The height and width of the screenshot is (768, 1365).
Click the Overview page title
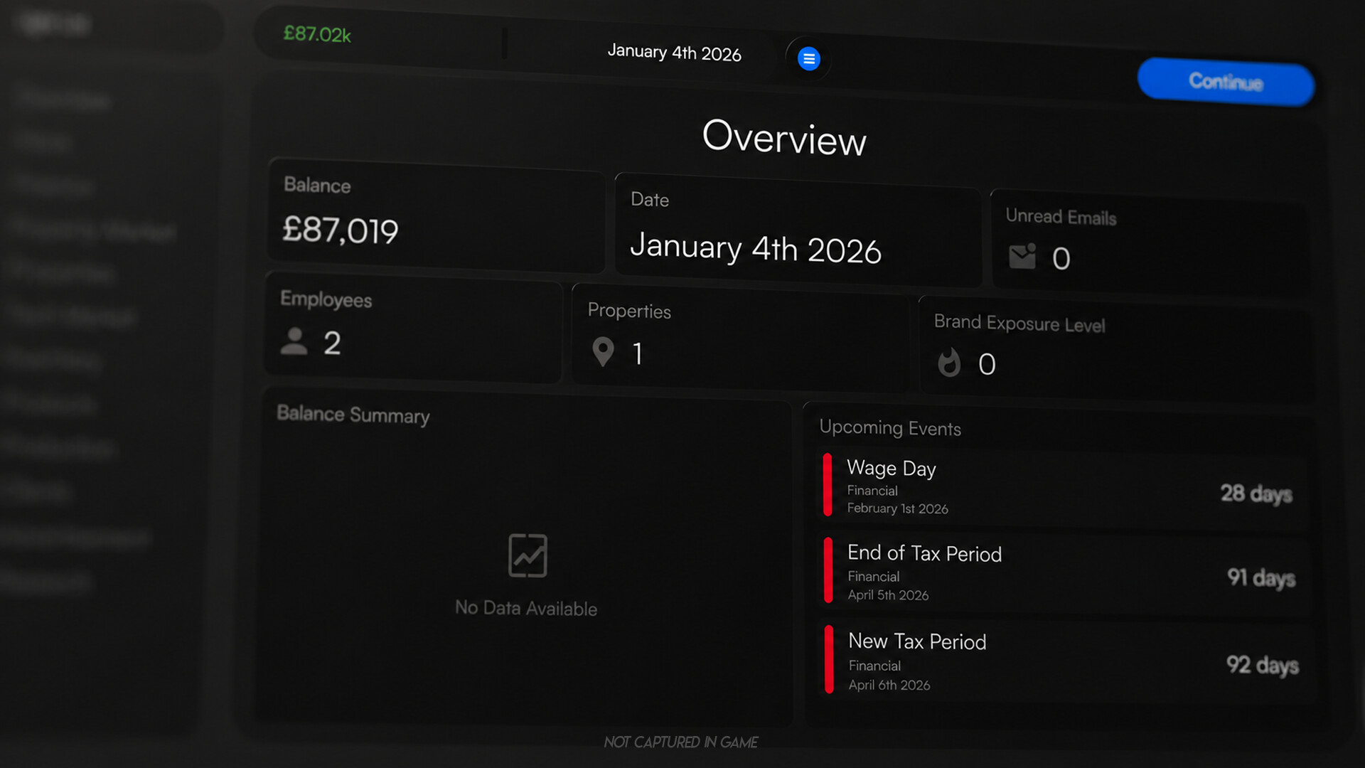coord(784,137)
